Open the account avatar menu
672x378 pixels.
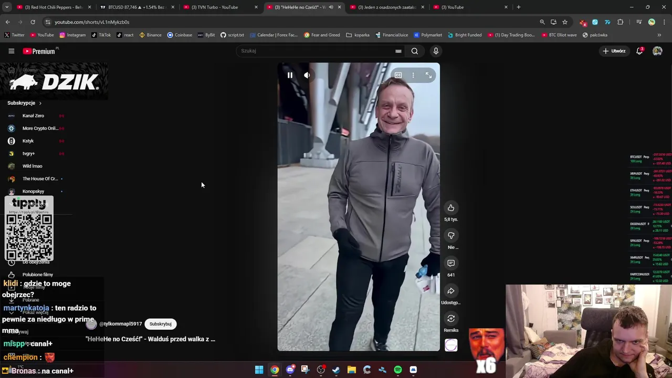point(657,51)
